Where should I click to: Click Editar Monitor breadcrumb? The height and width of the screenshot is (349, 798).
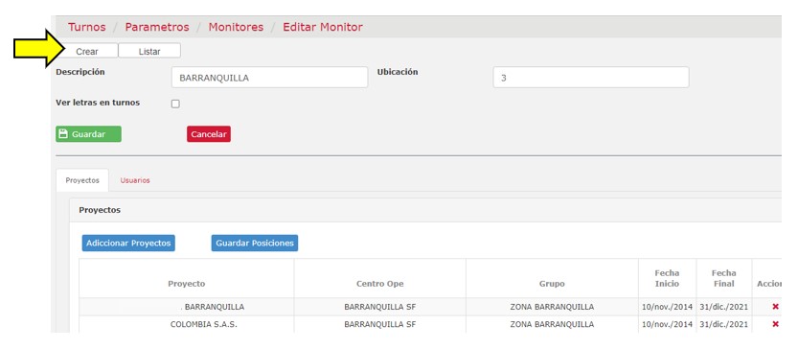(323, 27)
